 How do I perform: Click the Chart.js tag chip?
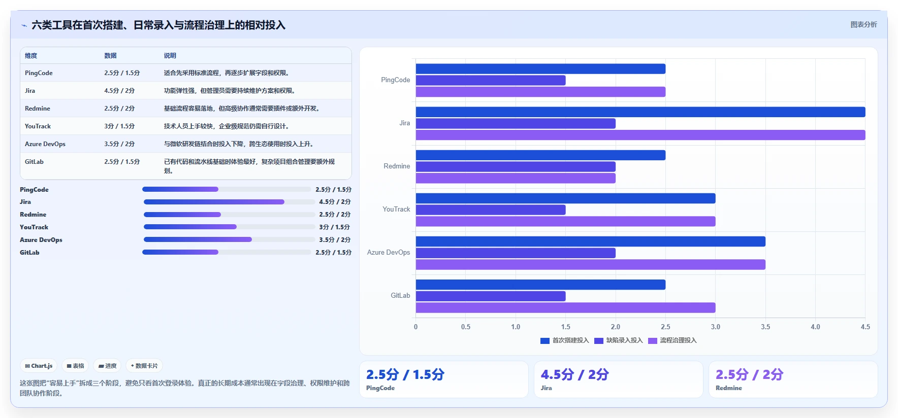tap(39, 366)
